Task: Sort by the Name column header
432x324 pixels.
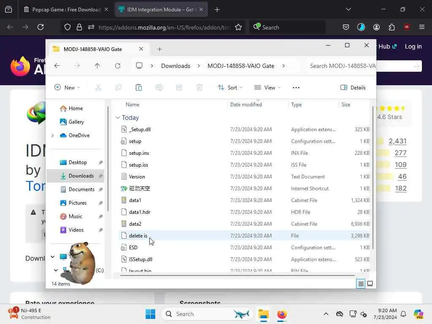Action: pyautogui.click(x=132, y=105)
